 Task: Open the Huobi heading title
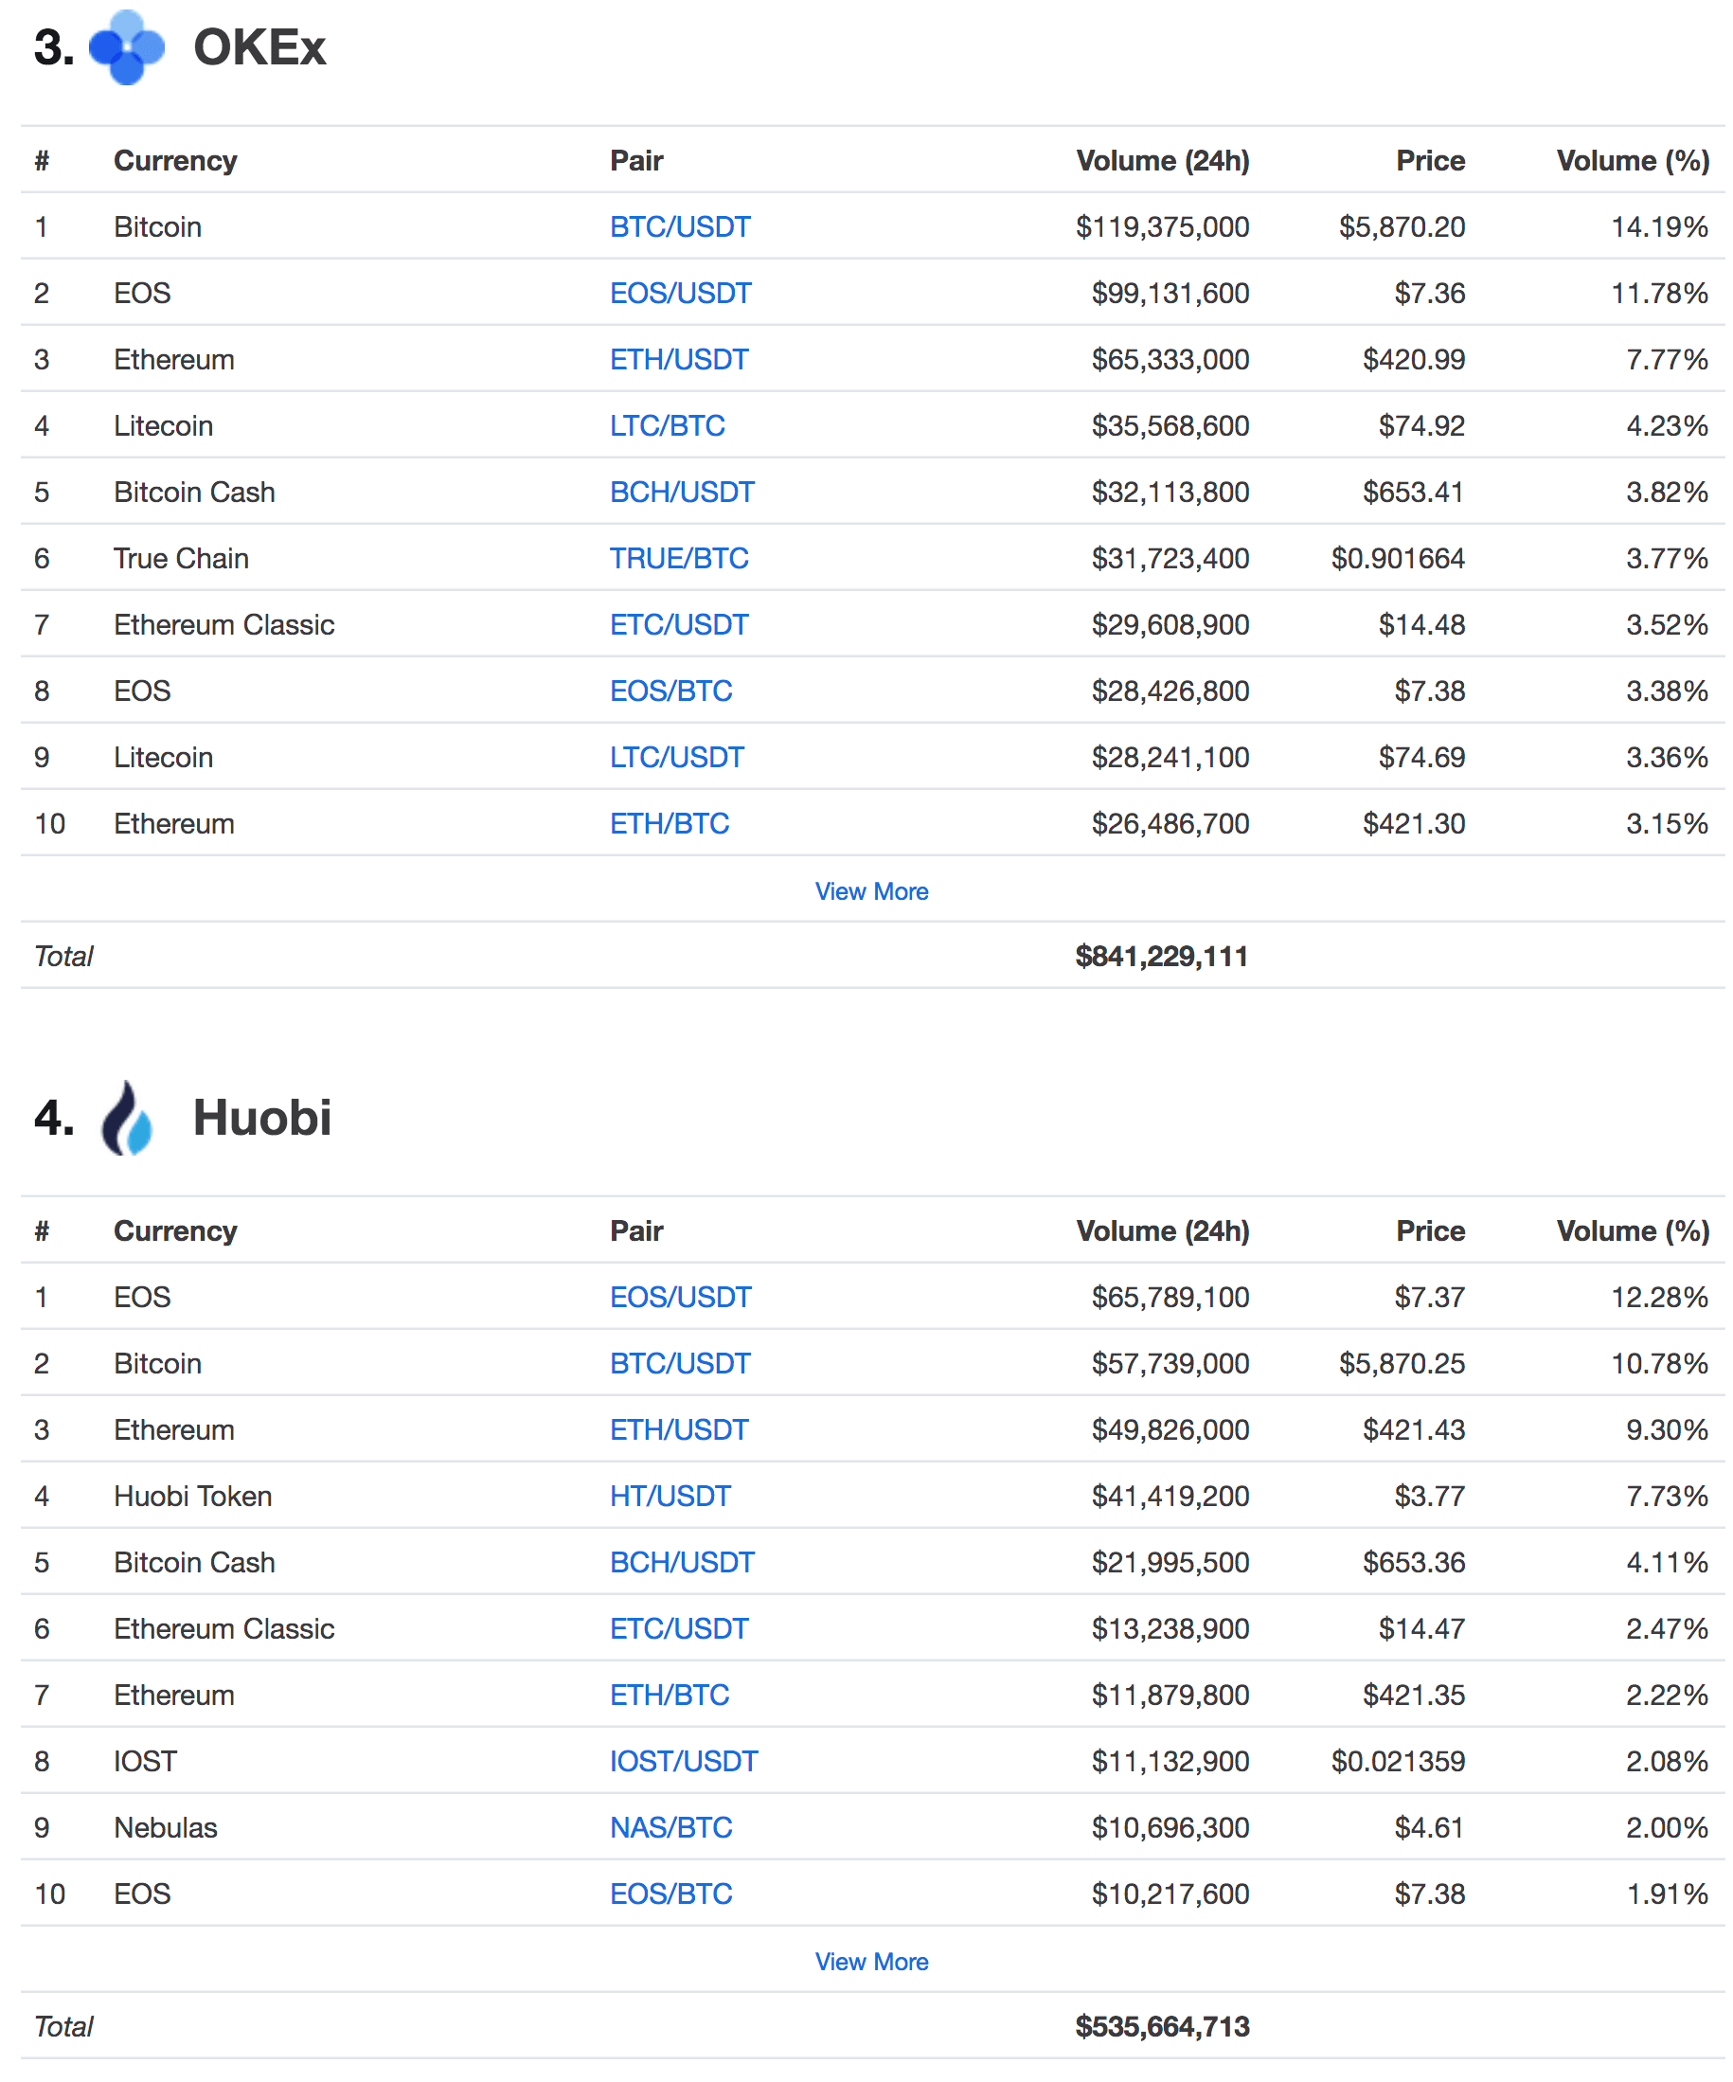coord(261,1118)
